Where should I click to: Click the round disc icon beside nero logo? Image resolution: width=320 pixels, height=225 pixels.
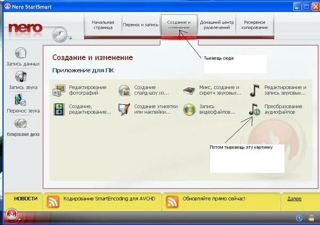(x=60, y=35)
